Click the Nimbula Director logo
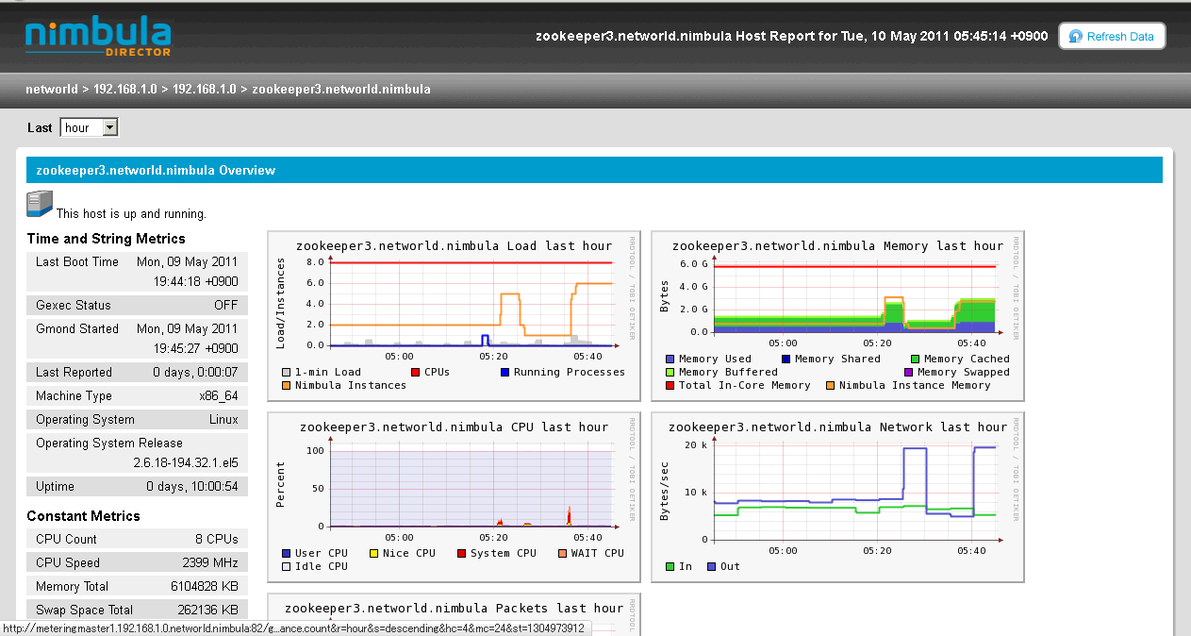 click(x=98, y=36)
